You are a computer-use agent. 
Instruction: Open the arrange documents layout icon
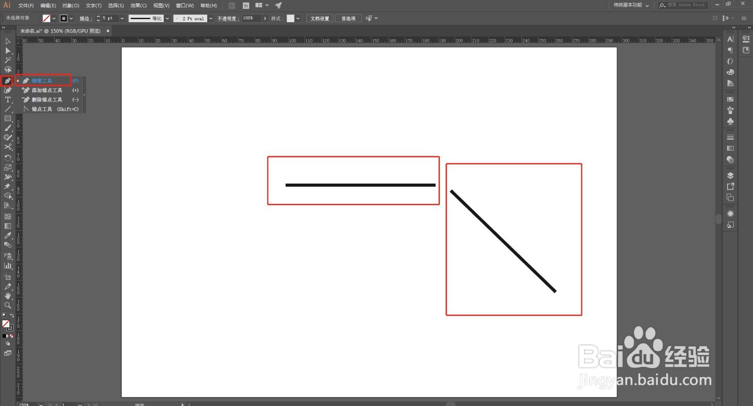262,6
